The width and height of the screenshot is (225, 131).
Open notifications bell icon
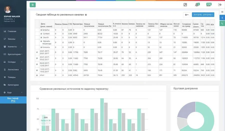coord(197,5)
